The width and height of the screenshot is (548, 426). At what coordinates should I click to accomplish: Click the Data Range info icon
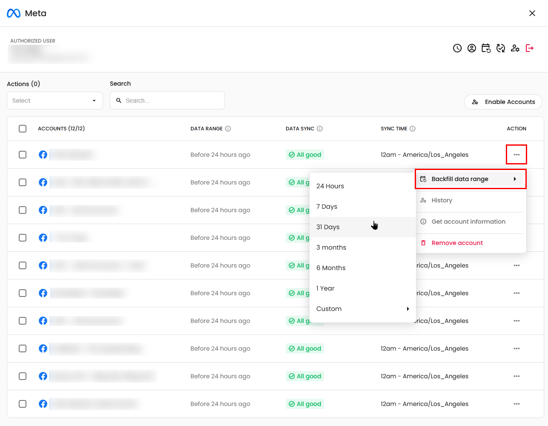coord(228,129)
